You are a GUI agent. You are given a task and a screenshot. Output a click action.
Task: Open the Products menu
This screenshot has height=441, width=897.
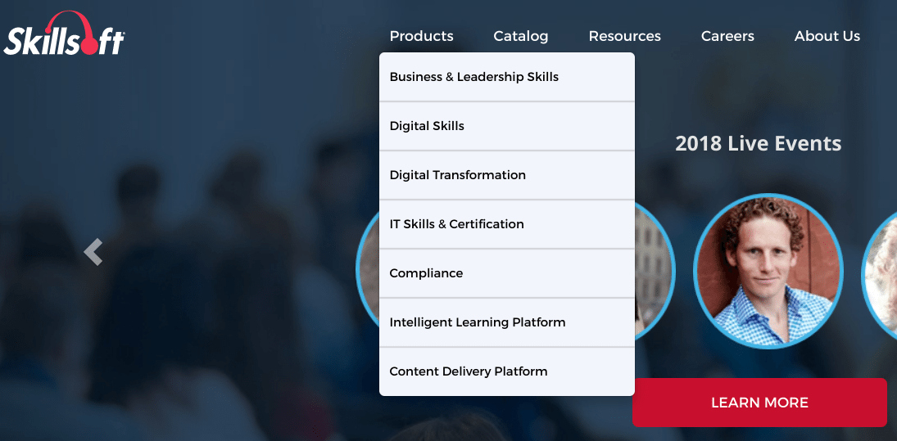click(x=422, y=36)
